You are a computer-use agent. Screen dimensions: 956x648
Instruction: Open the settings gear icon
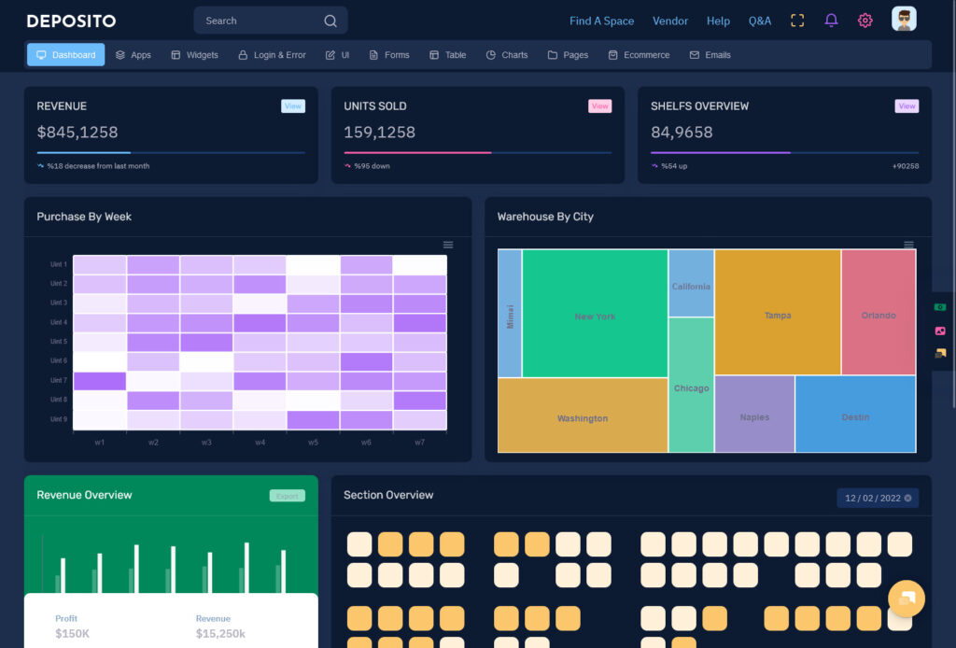(x=865, y=20)
